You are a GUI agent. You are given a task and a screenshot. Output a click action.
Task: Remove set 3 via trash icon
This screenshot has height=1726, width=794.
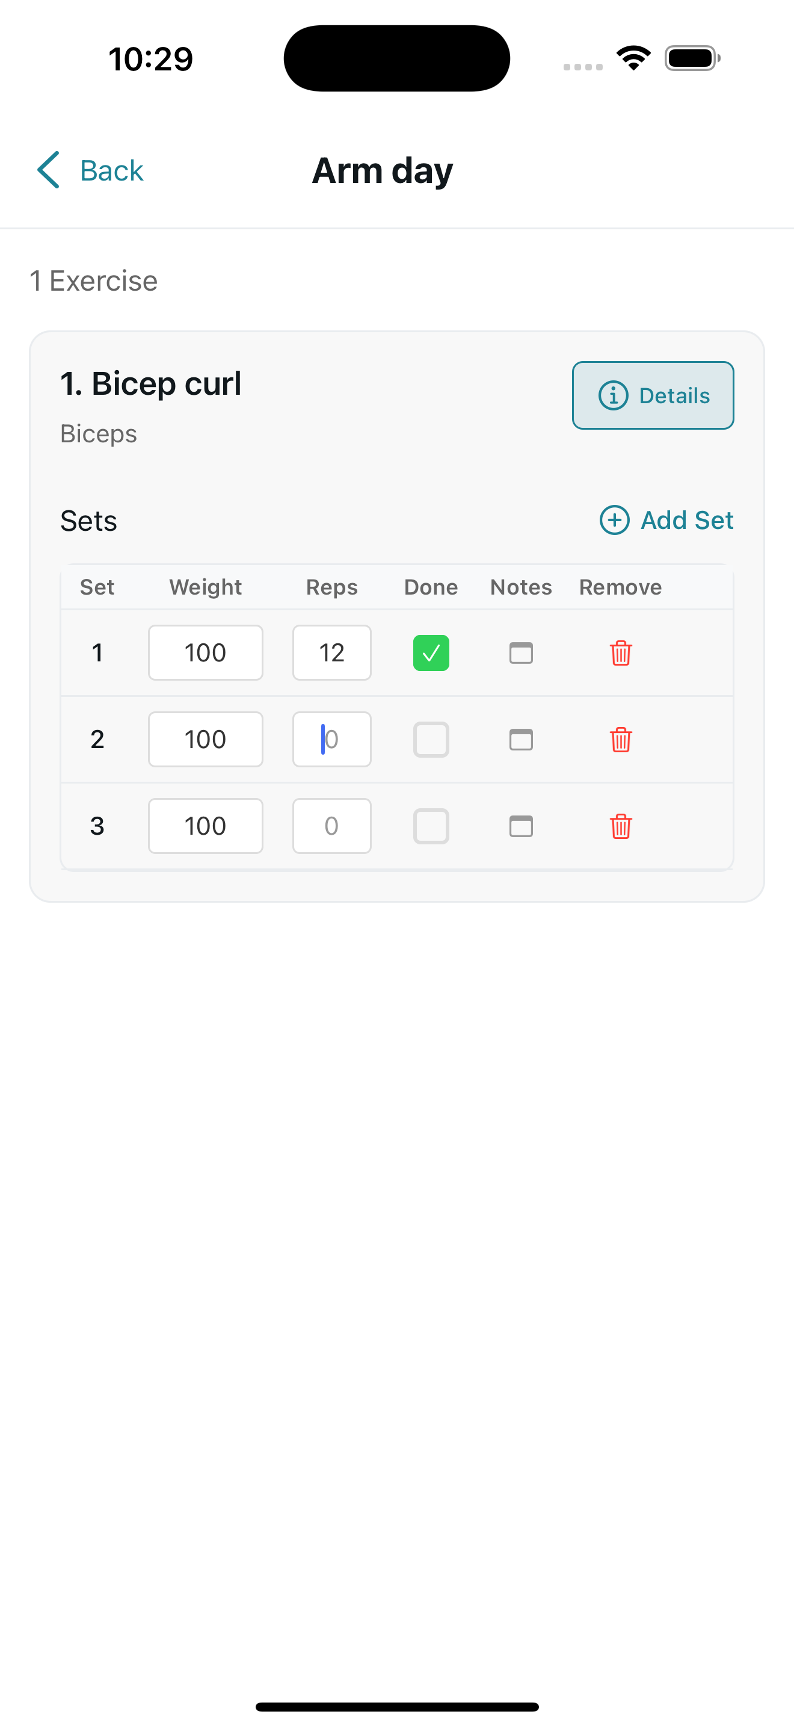point(620,826)
